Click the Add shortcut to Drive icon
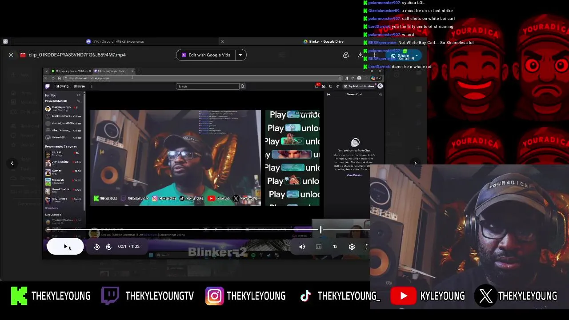569x320 pixels. pos(346,55)
